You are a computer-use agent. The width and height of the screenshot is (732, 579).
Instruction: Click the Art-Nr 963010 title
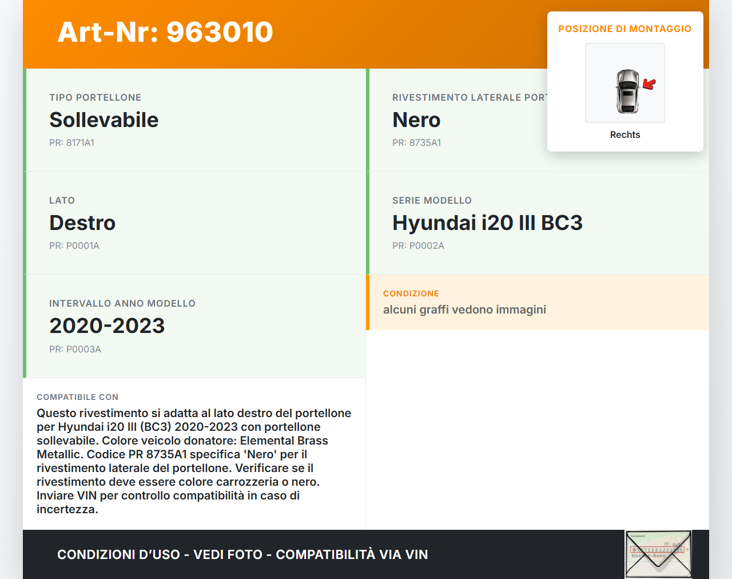[165, 32]
